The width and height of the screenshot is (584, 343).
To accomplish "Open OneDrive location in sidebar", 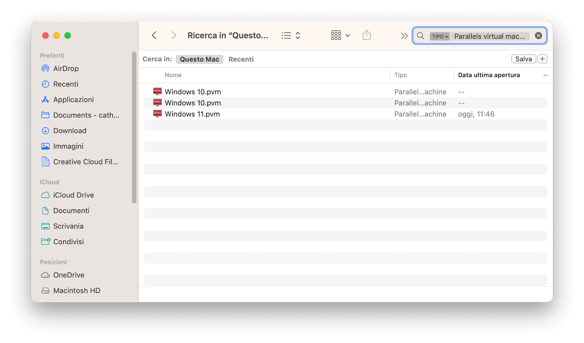I will (69, 275).
